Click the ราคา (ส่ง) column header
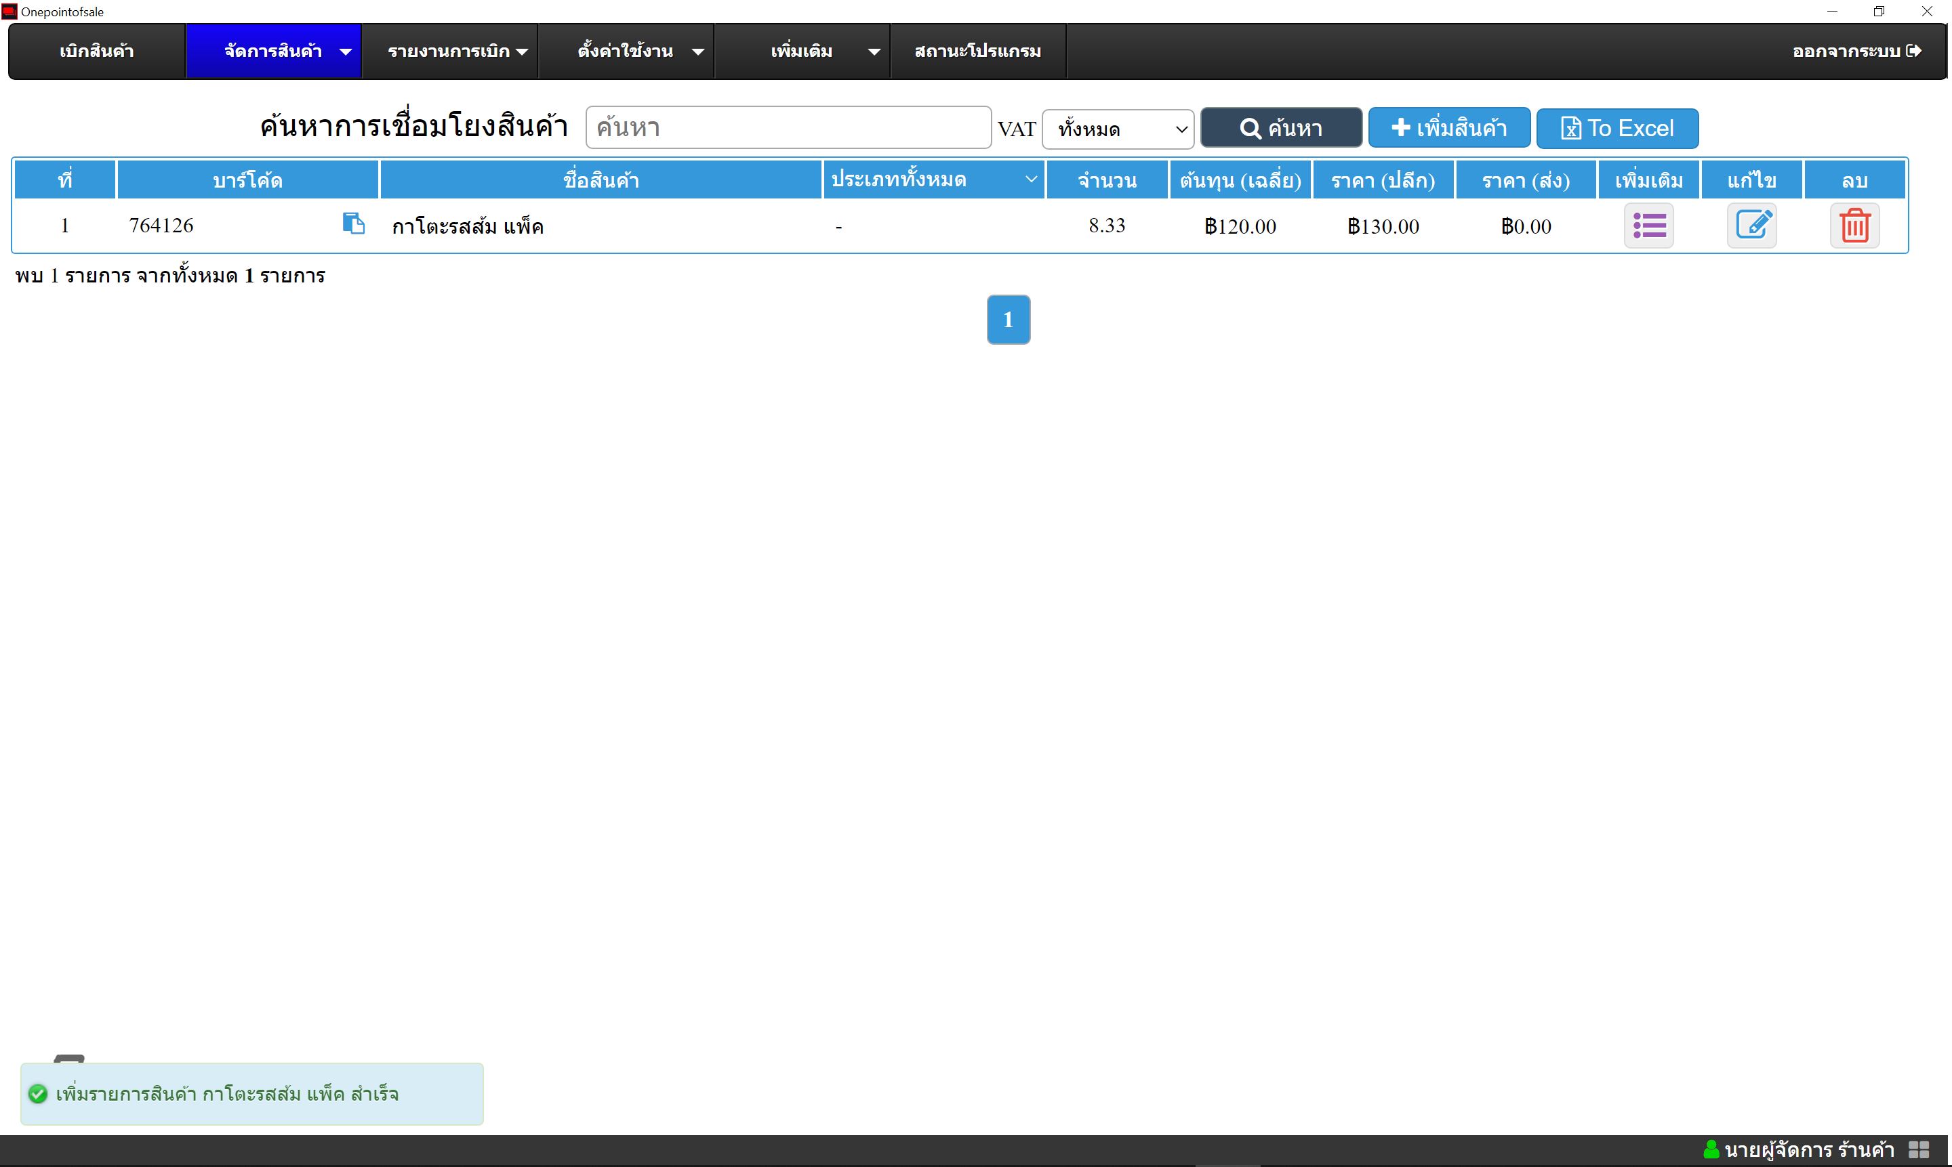1952x1167 pixels. [1526, 180]
